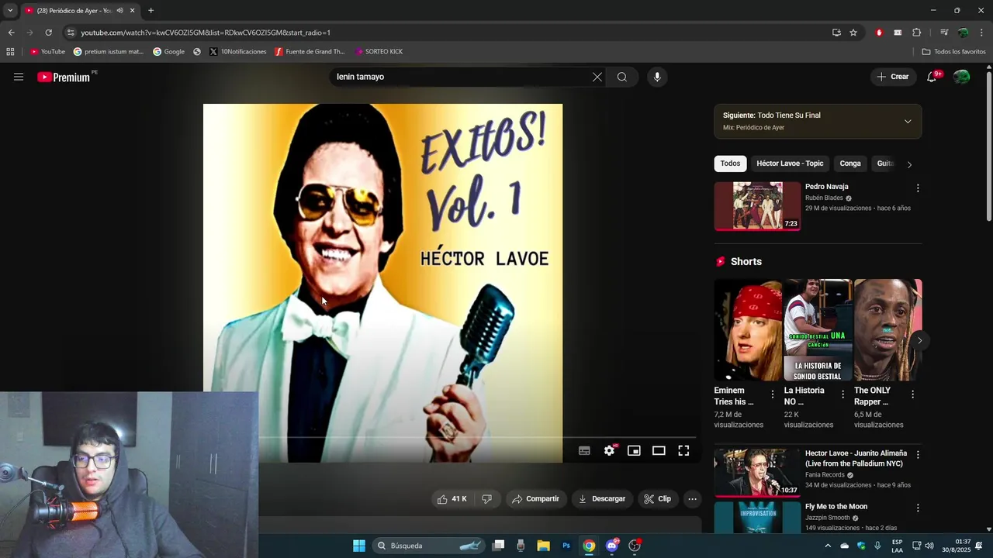
Task: Download the video with Descargar
Action: coord(601,499)
